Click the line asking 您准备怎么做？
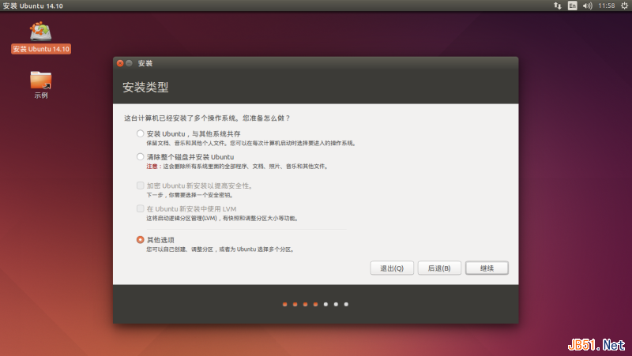 207,118
